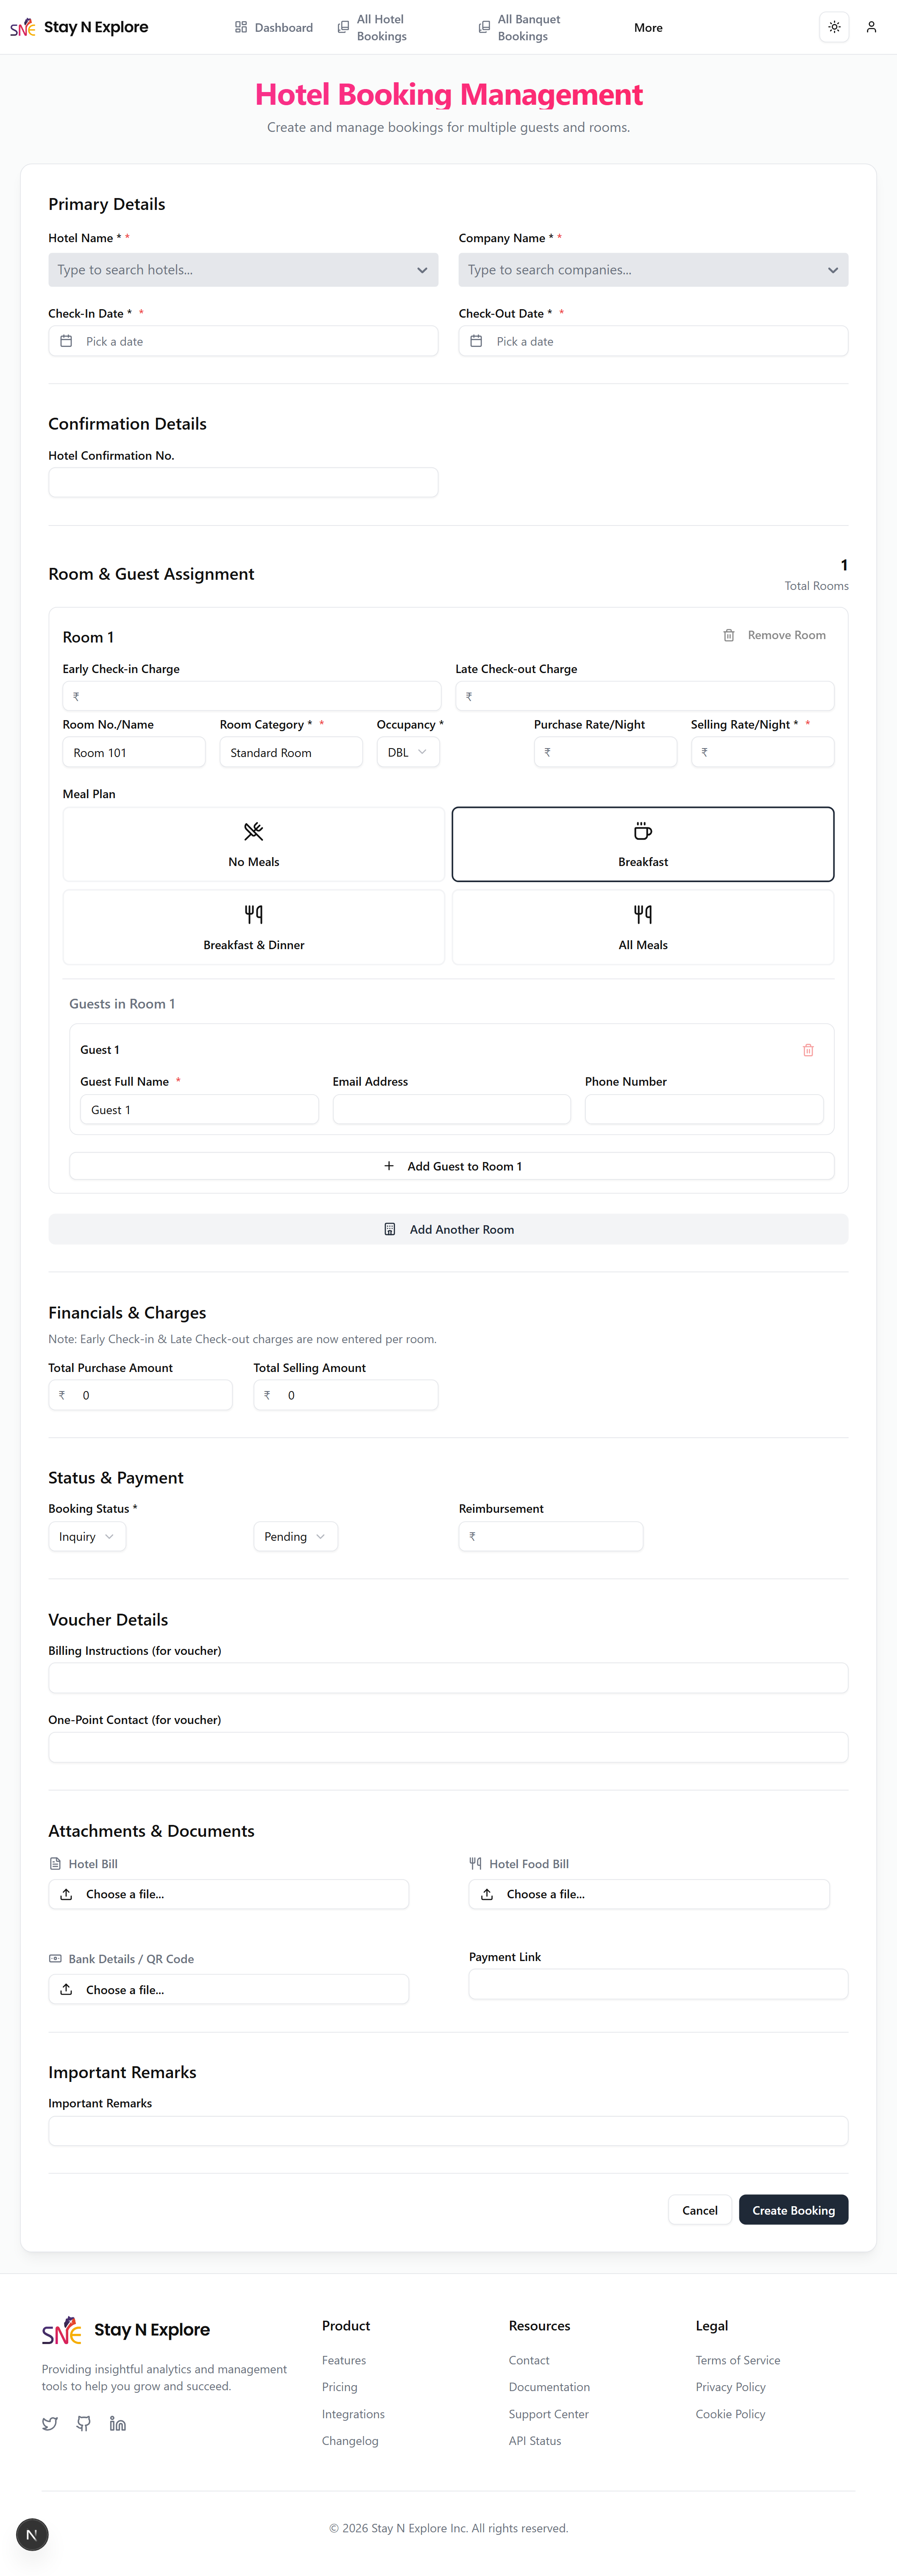This screenshot has height=2576, width=897.
Task: Focus the Late Check-out Charge field
Action: click(x=645, y=696)
